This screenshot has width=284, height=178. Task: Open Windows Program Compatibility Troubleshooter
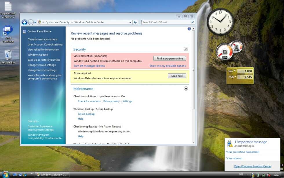click(45, 136)
